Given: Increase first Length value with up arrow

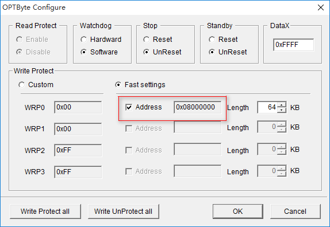Looking at the screenshot, I should tap(282, 104).
